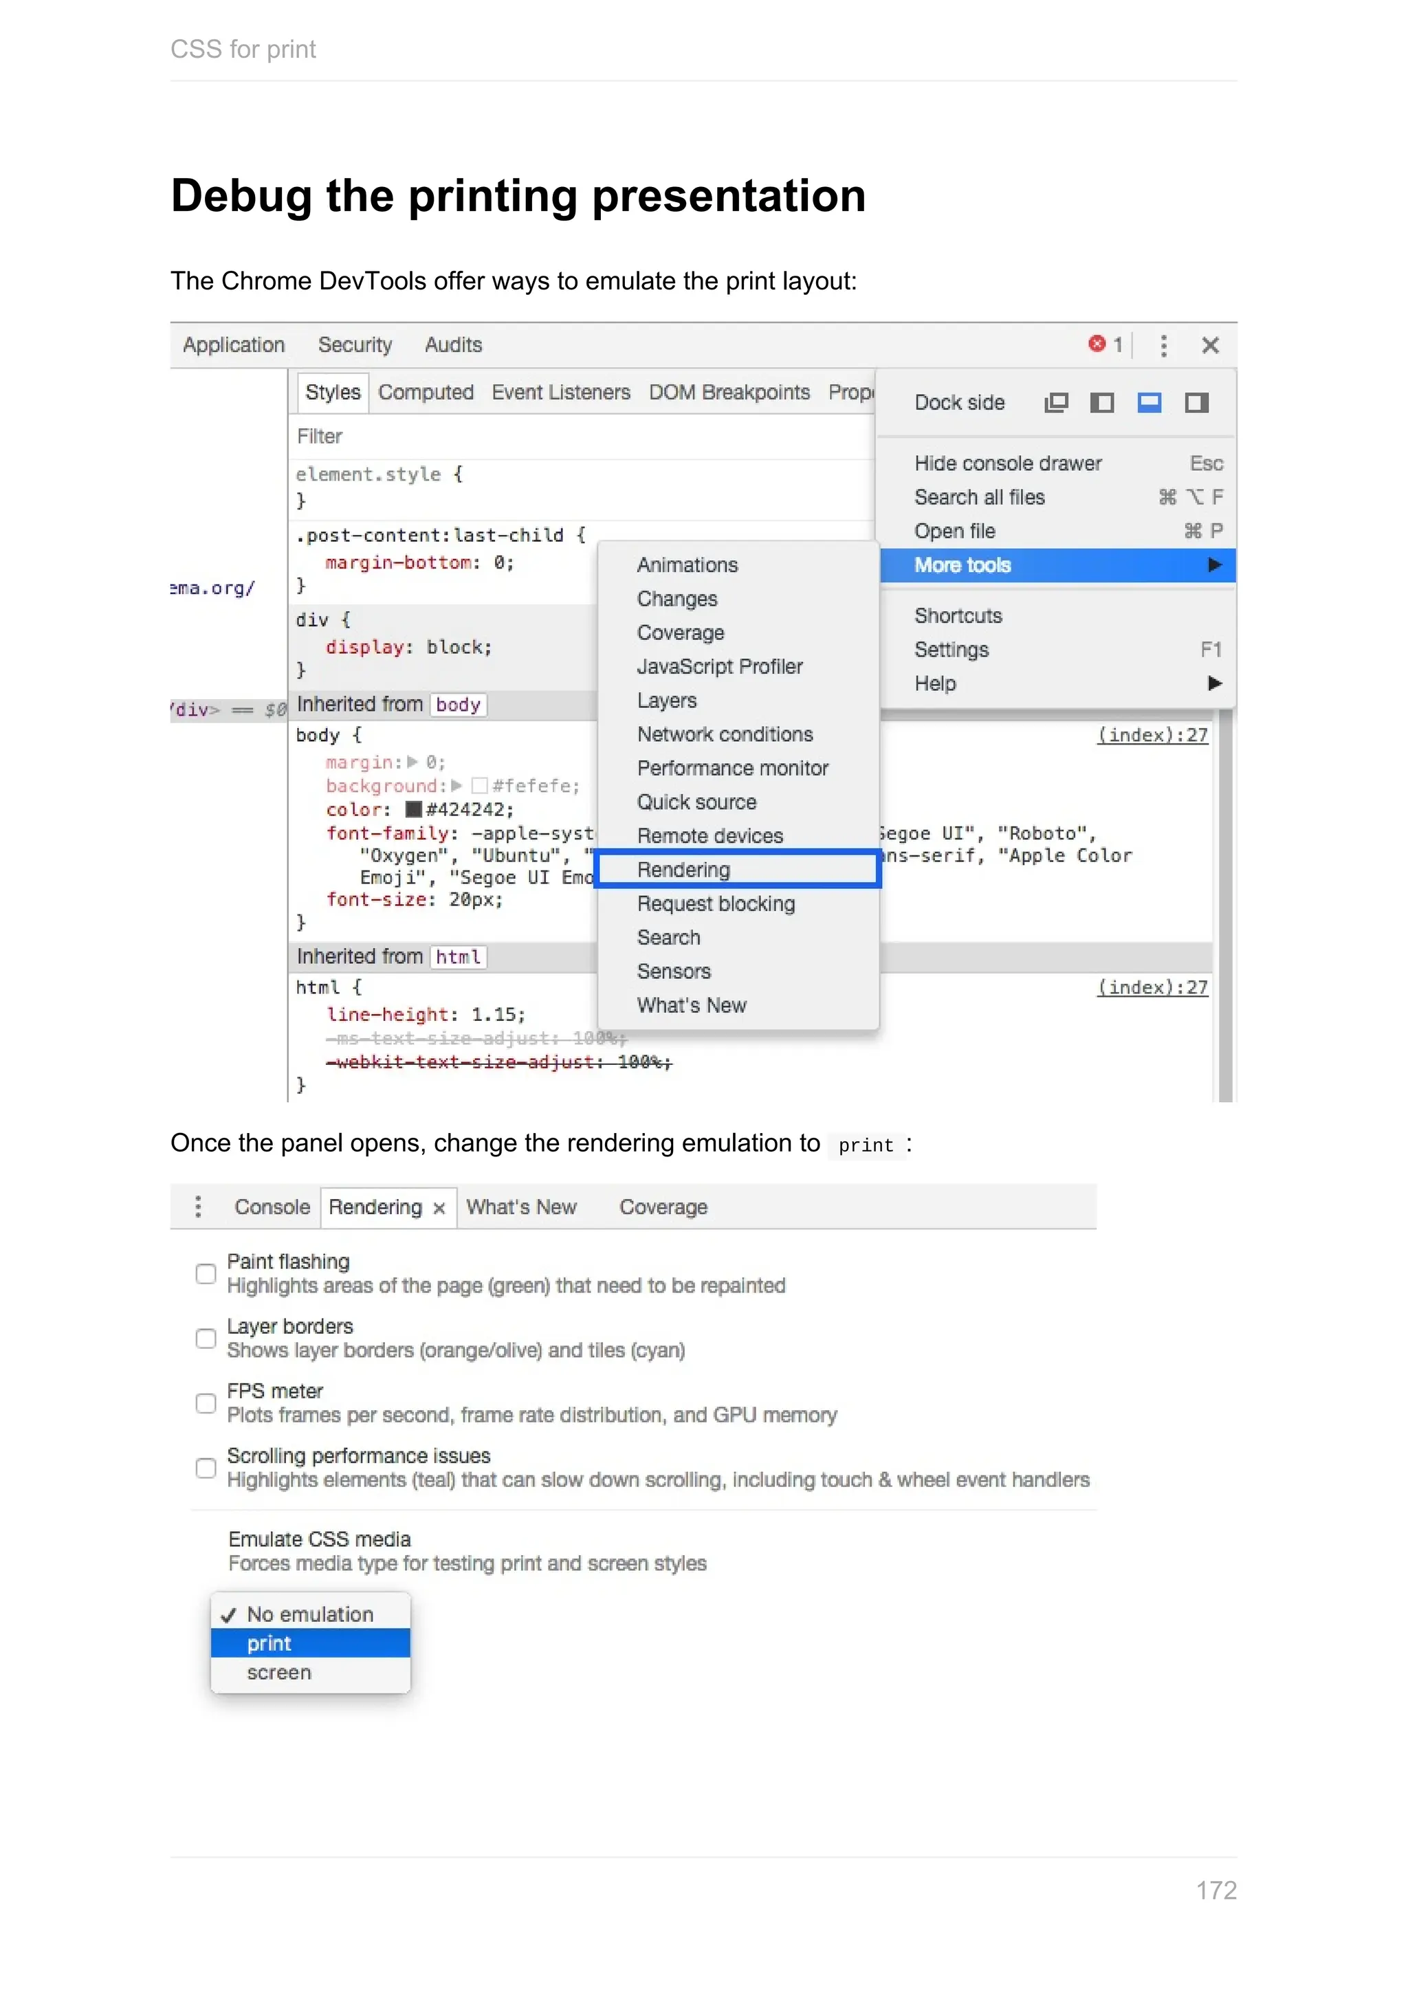This screenshot has width=1408, height=1991.
Task: Choose Performance monitor from More tools
Action: [x=738, y=767]
